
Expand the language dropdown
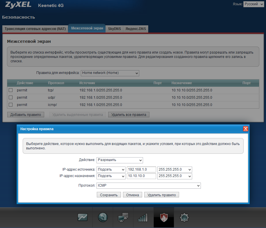pyautogui.click(x=253, y=4)
